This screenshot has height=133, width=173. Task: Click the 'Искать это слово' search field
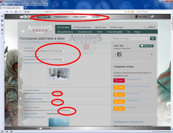point(130,39)
